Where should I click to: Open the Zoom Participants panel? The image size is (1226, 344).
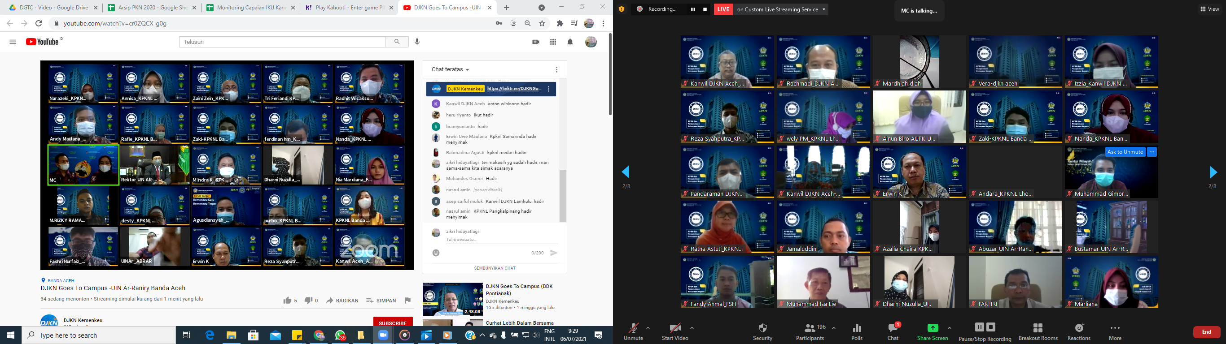coord(810,328)
